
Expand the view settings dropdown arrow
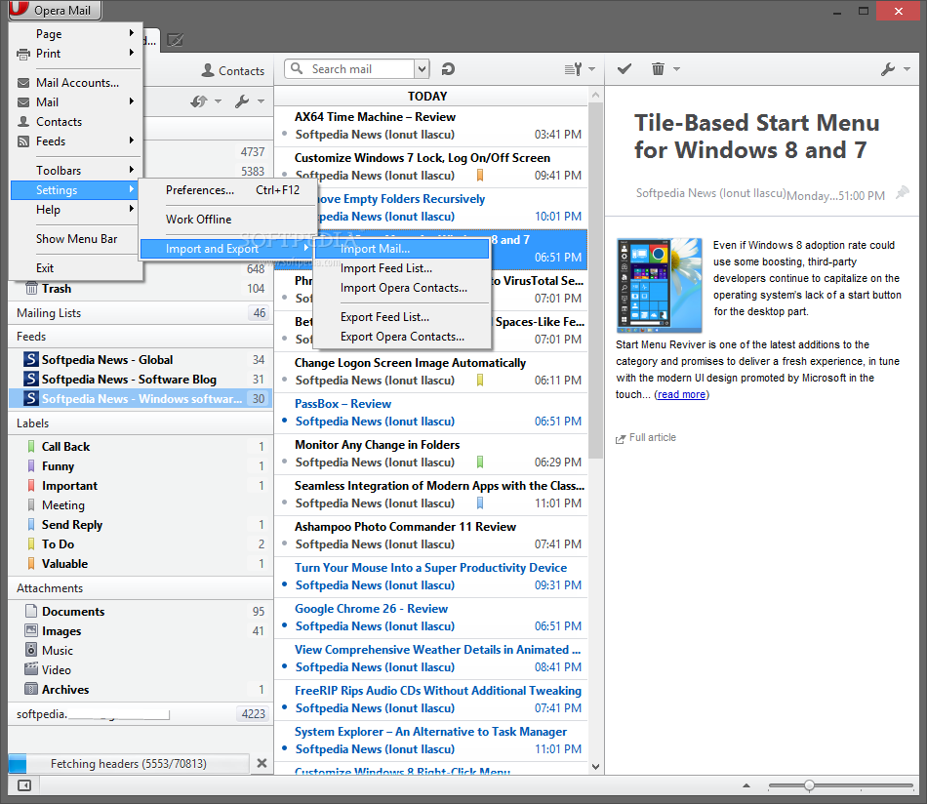591,69
